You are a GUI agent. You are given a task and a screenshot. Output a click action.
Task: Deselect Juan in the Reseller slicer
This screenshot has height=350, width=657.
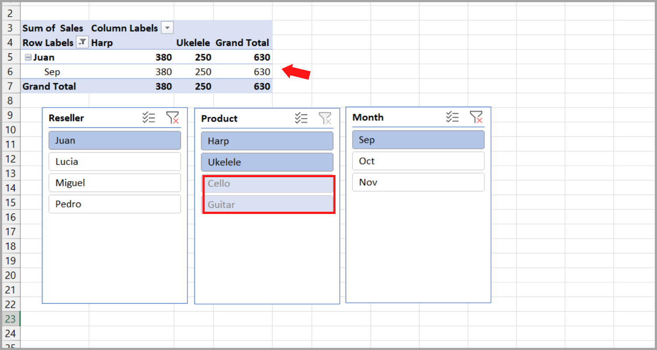coord(114,140)
